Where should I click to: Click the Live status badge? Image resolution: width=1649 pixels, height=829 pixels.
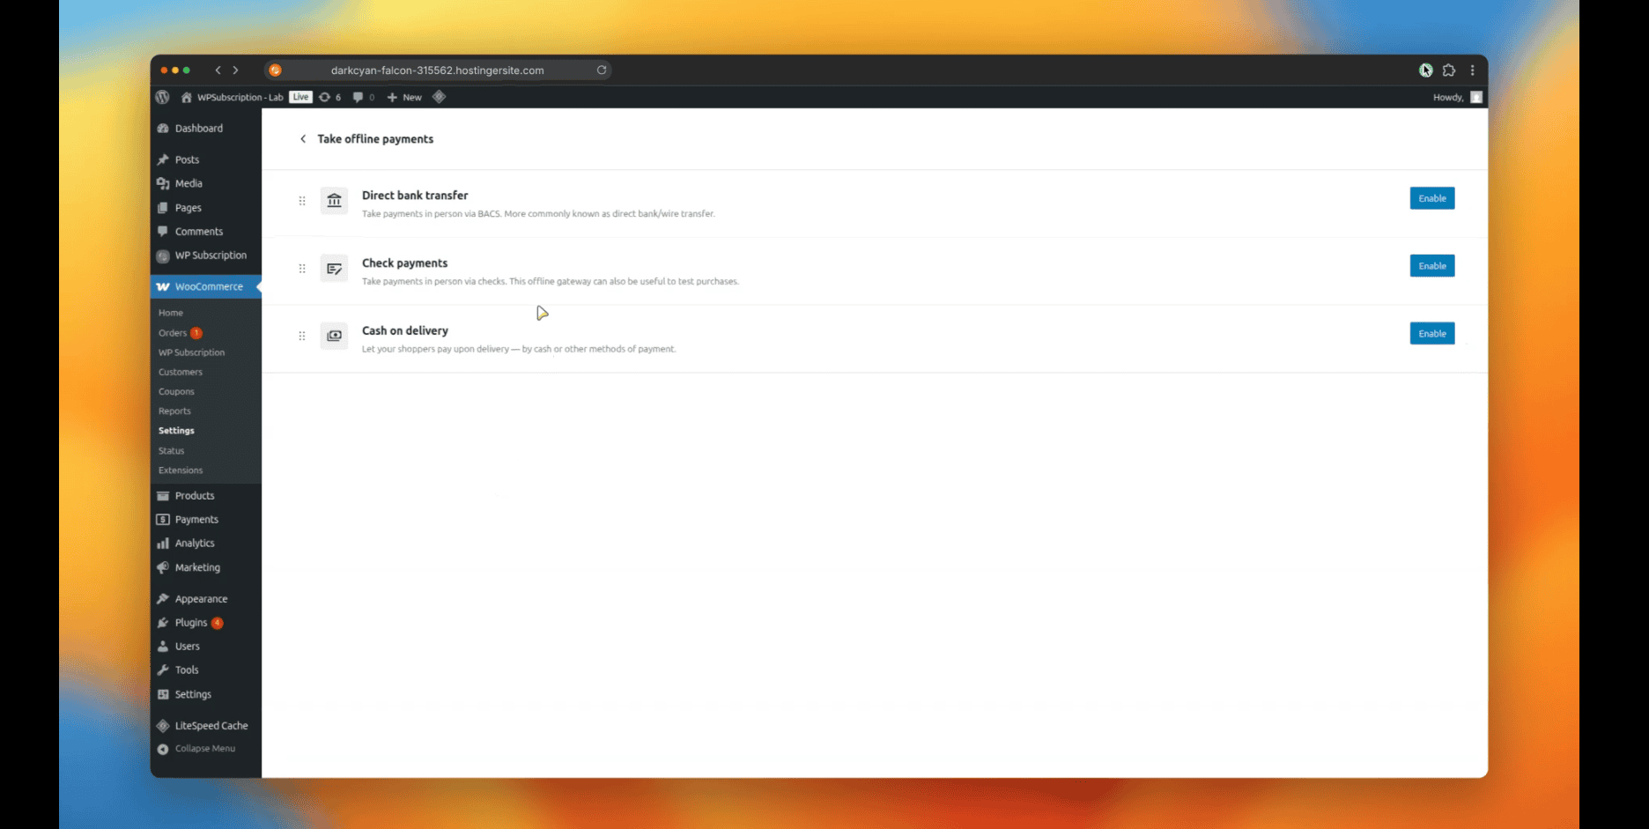coord(301,97)
